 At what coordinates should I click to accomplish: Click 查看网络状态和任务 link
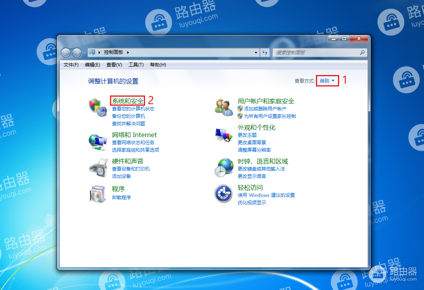coord(133,142)
